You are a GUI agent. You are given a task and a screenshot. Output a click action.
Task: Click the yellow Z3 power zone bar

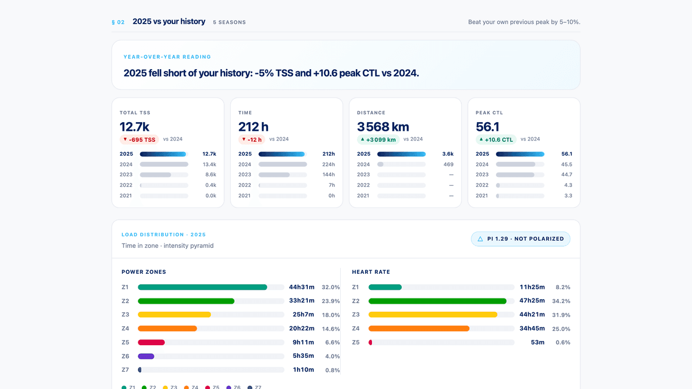tap(174, 315)
